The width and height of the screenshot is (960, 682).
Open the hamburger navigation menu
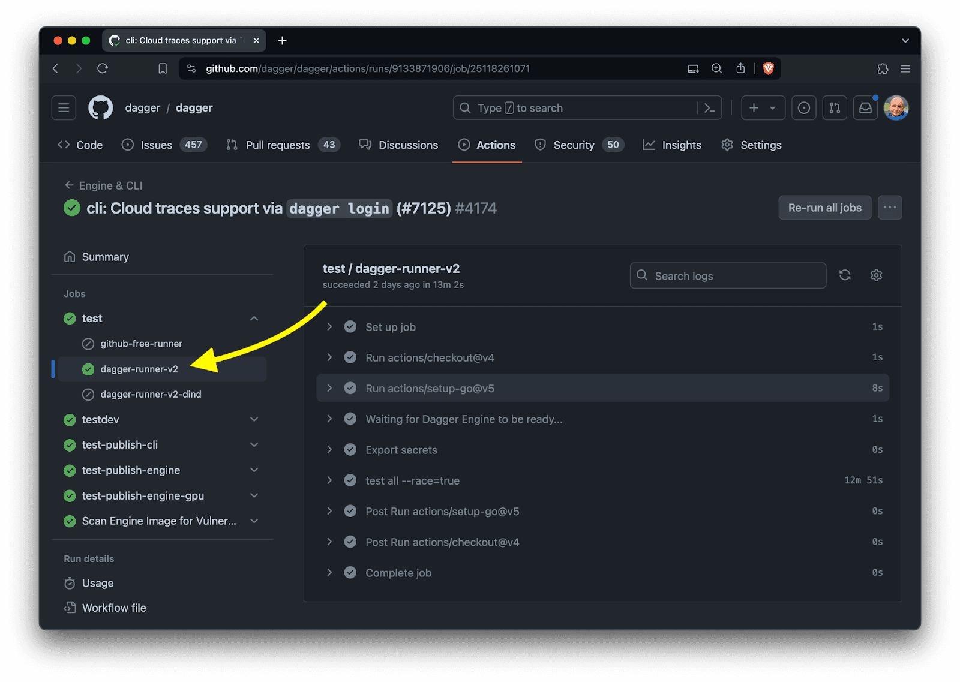(64, 108)
